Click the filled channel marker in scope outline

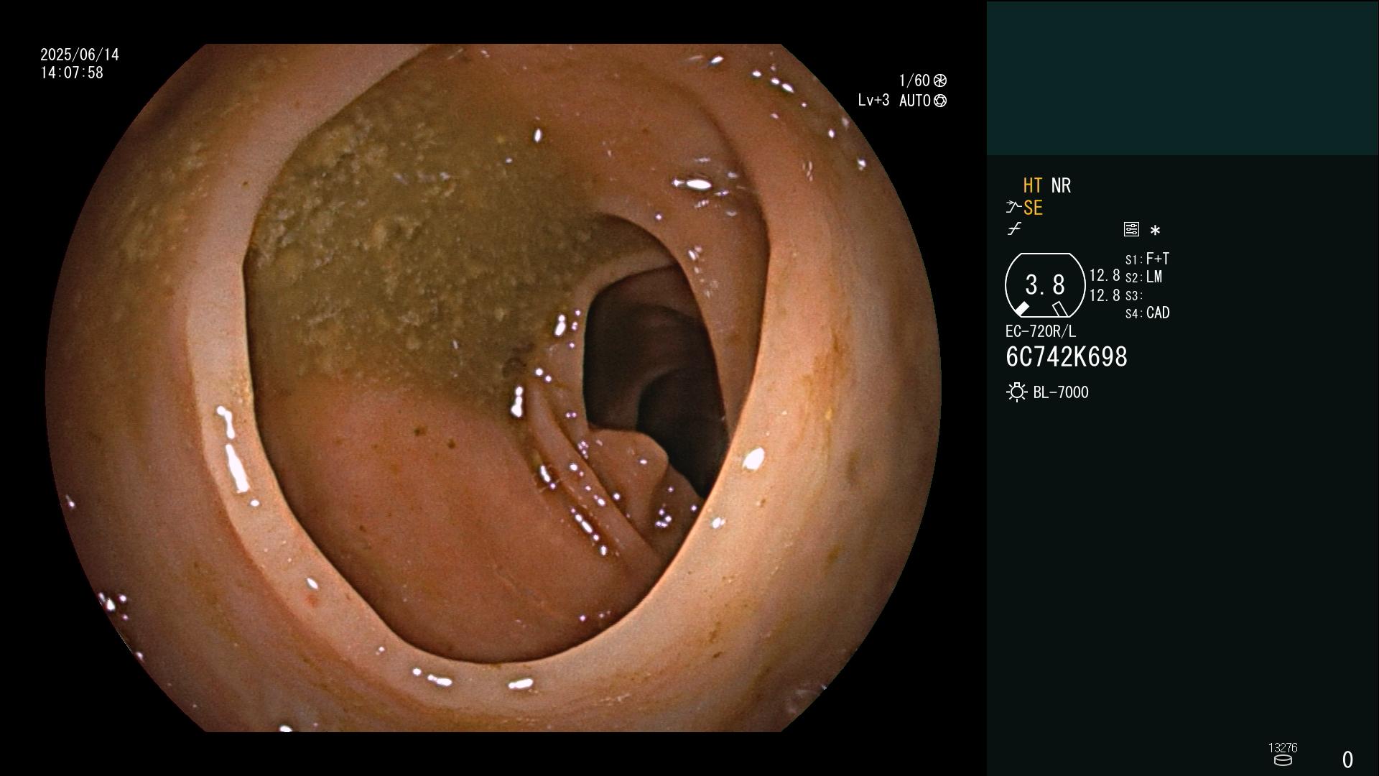(1021, 309)
